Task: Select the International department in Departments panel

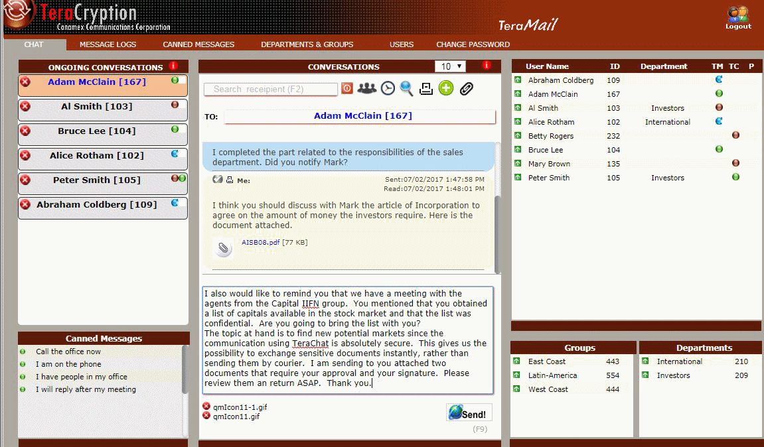Action: (x=679, y=361)
